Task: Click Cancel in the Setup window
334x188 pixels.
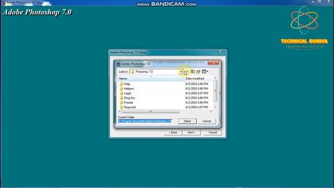Action: pos(212,132)
